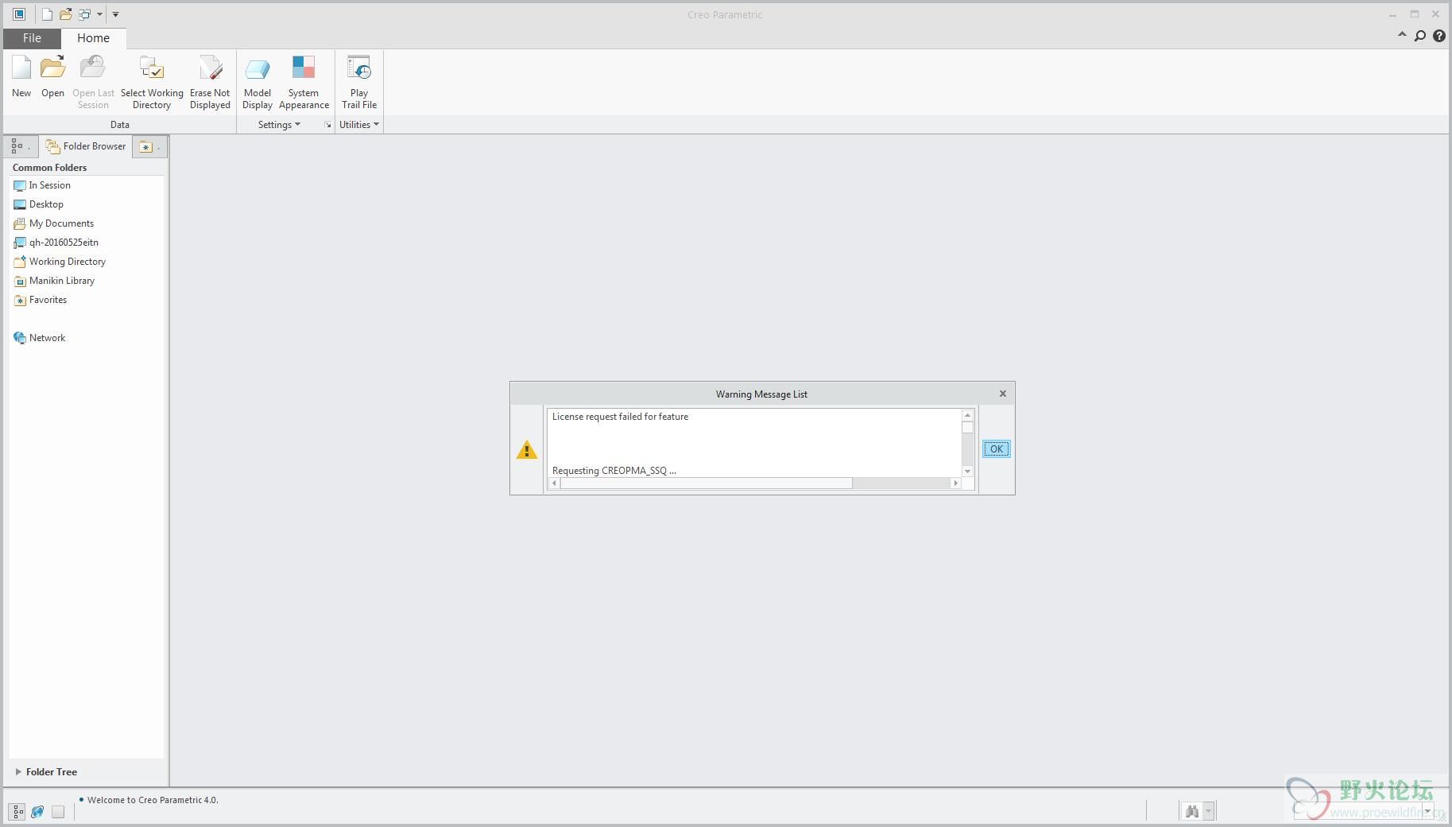The height and width of the screenshot is (827, 1452).
Task: Click the Open ribbon button
Action: coord(52,77)
